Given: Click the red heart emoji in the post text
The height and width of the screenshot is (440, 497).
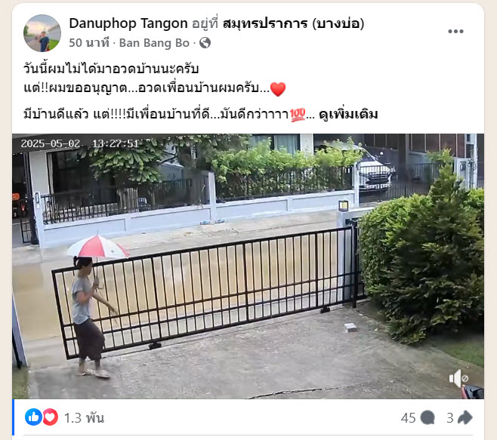Looking at the screenshot, I should [278, 89].
